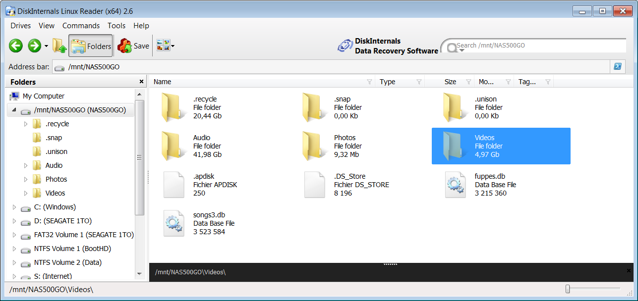Click the tree scrollbar down arrow
Viewport: 638px width, 301px height.
point(140,273)
